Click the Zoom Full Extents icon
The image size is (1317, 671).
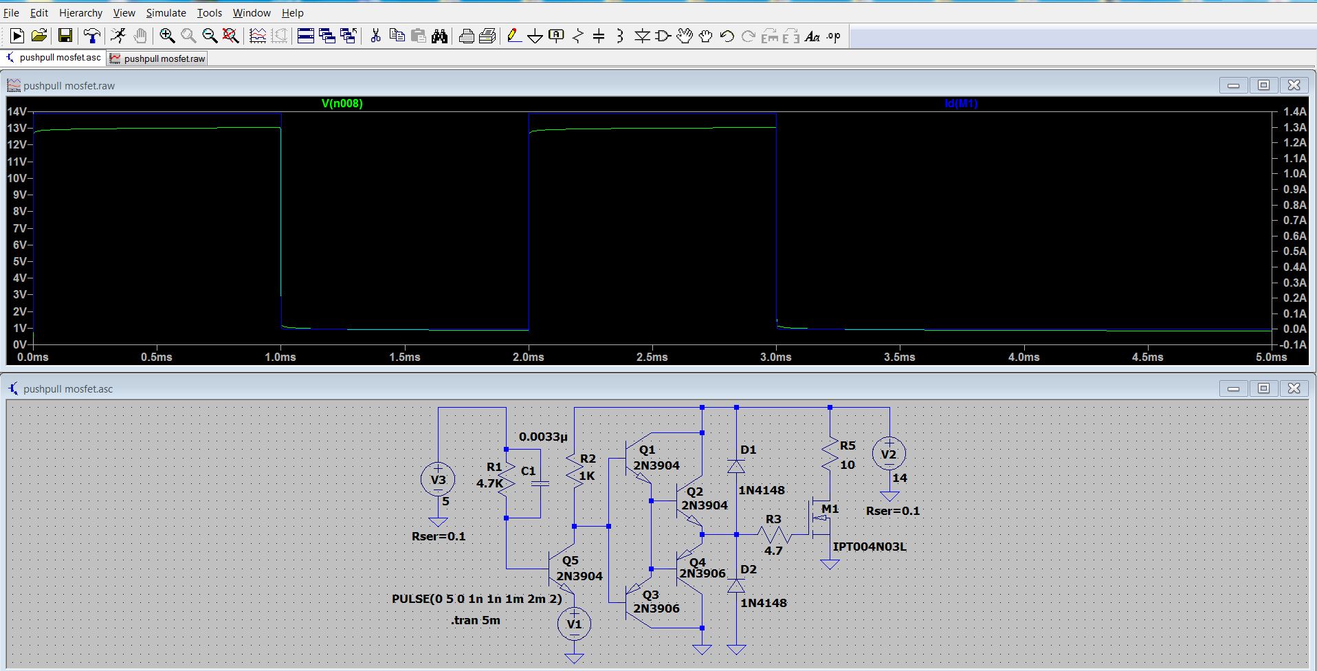coord(231,36)
